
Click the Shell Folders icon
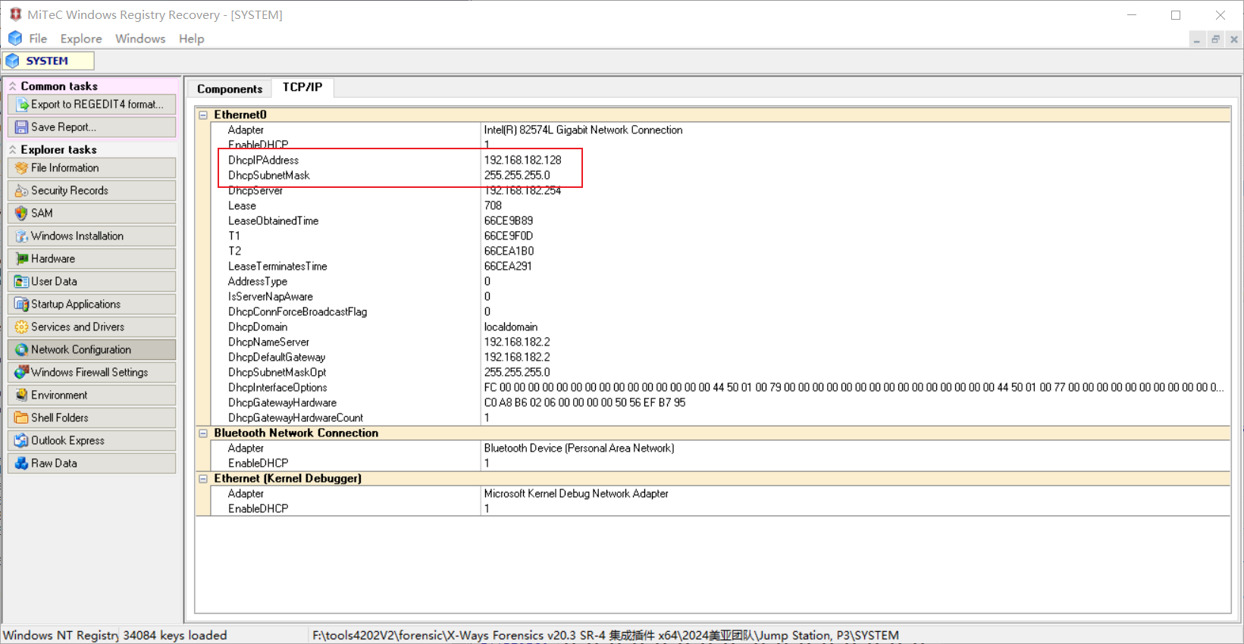[x=22, y=418]
